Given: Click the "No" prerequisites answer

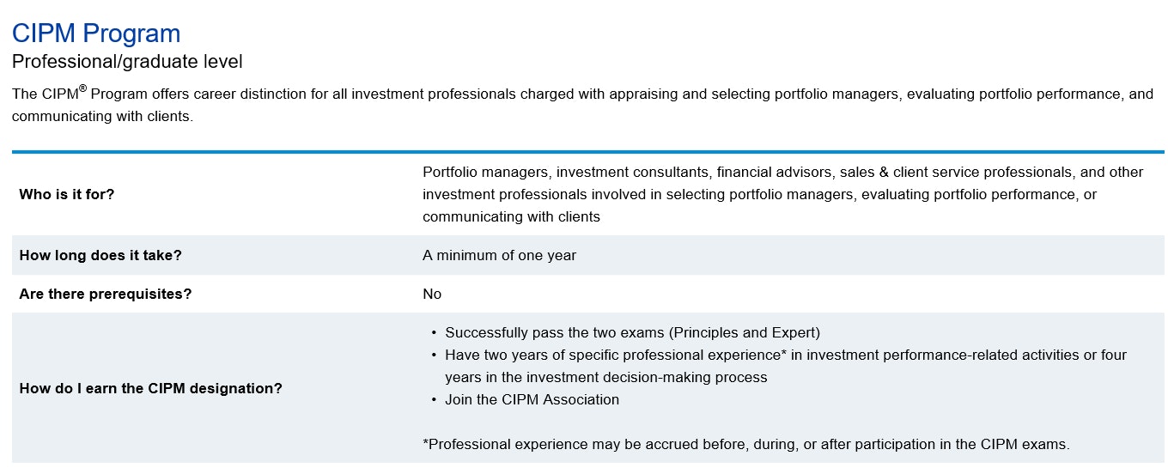Looking at the screenshot, I should coord(432,294).
